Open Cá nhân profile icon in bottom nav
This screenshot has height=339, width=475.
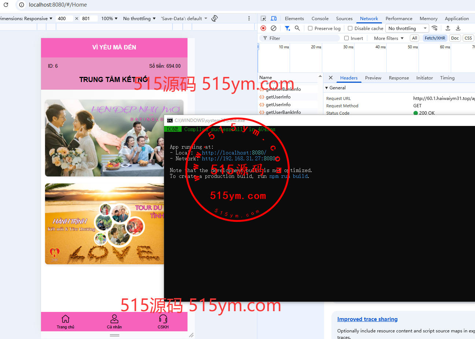coord(114,319)
